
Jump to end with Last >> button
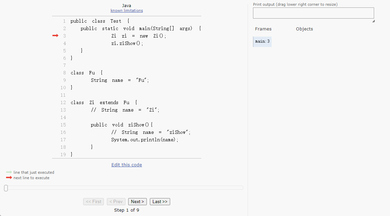pyautogui.click(x=160, y=202)
